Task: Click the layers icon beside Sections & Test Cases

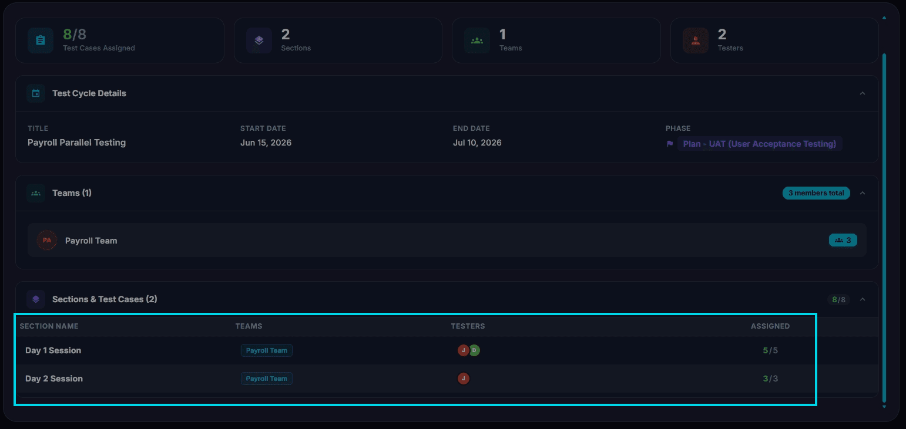Action: pyautogui.click(x=36, y=299)
